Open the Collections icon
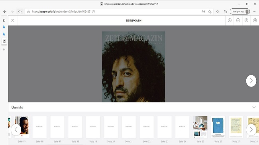Image resolution: width=259 pixels, height=145 pixels. click(x=226, y=12)
